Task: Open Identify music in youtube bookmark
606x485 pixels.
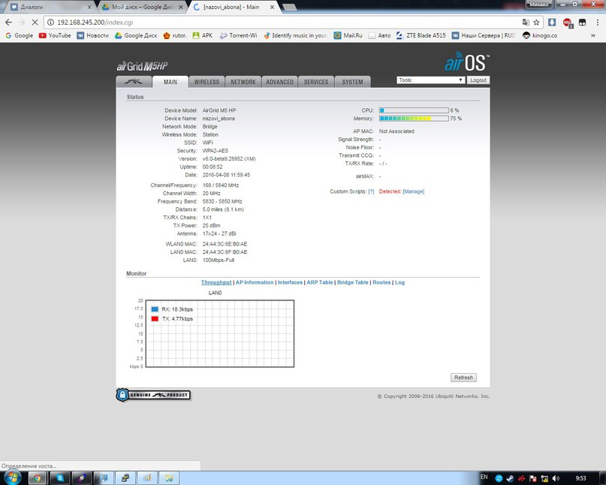Action: pyautogui.click(x=296, y=35)
